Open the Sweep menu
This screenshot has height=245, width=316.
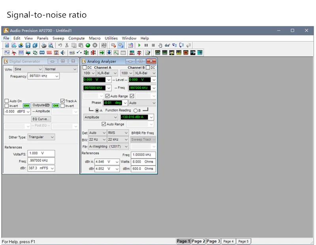point(58,38)
